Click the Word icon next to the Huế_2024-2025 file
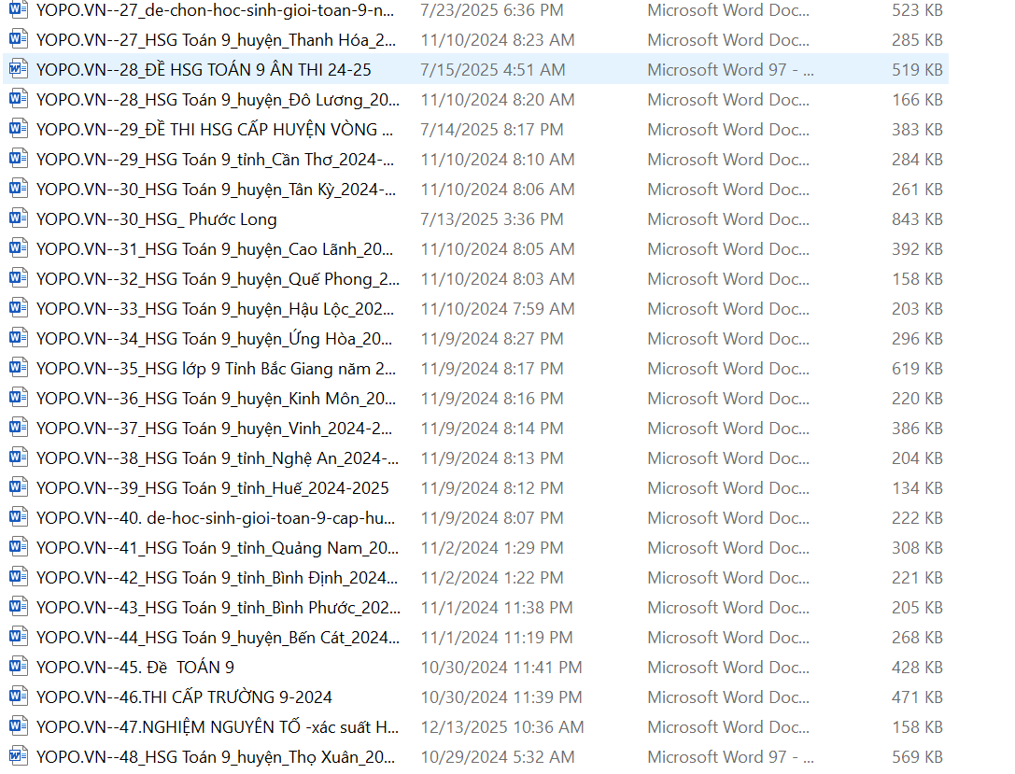 18,487
